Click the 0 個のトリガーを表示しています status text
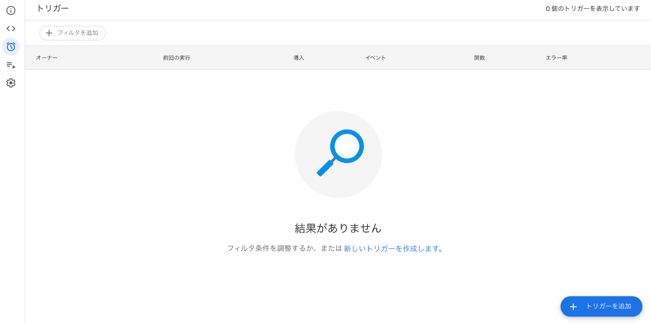651x323 pixels. click(593, 8)
